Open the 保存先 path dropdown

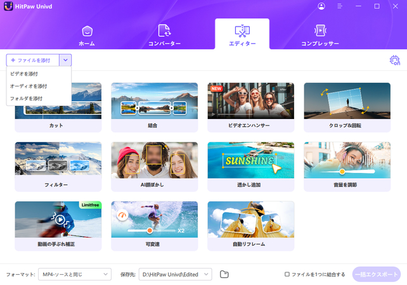pos(176,274)
